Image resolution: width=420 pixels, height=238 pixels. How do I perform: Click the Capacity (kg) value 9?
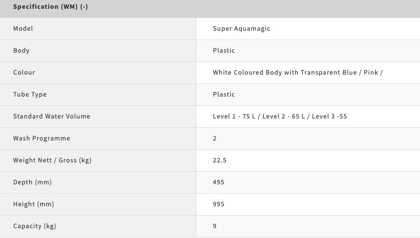point(214,226)
